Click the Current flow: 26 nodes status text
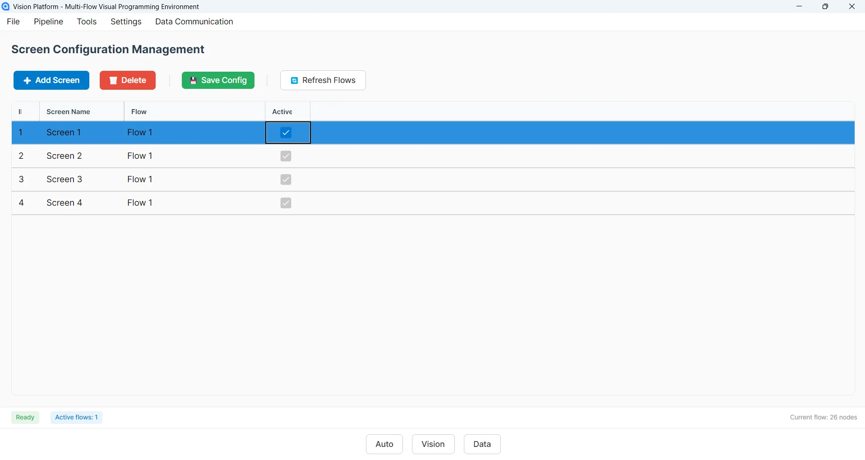Image resolution: width=865 pixels, height=460 pixels. click(823, 418)
